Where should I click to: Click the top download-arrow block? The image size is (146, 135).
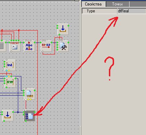(63, 29)
